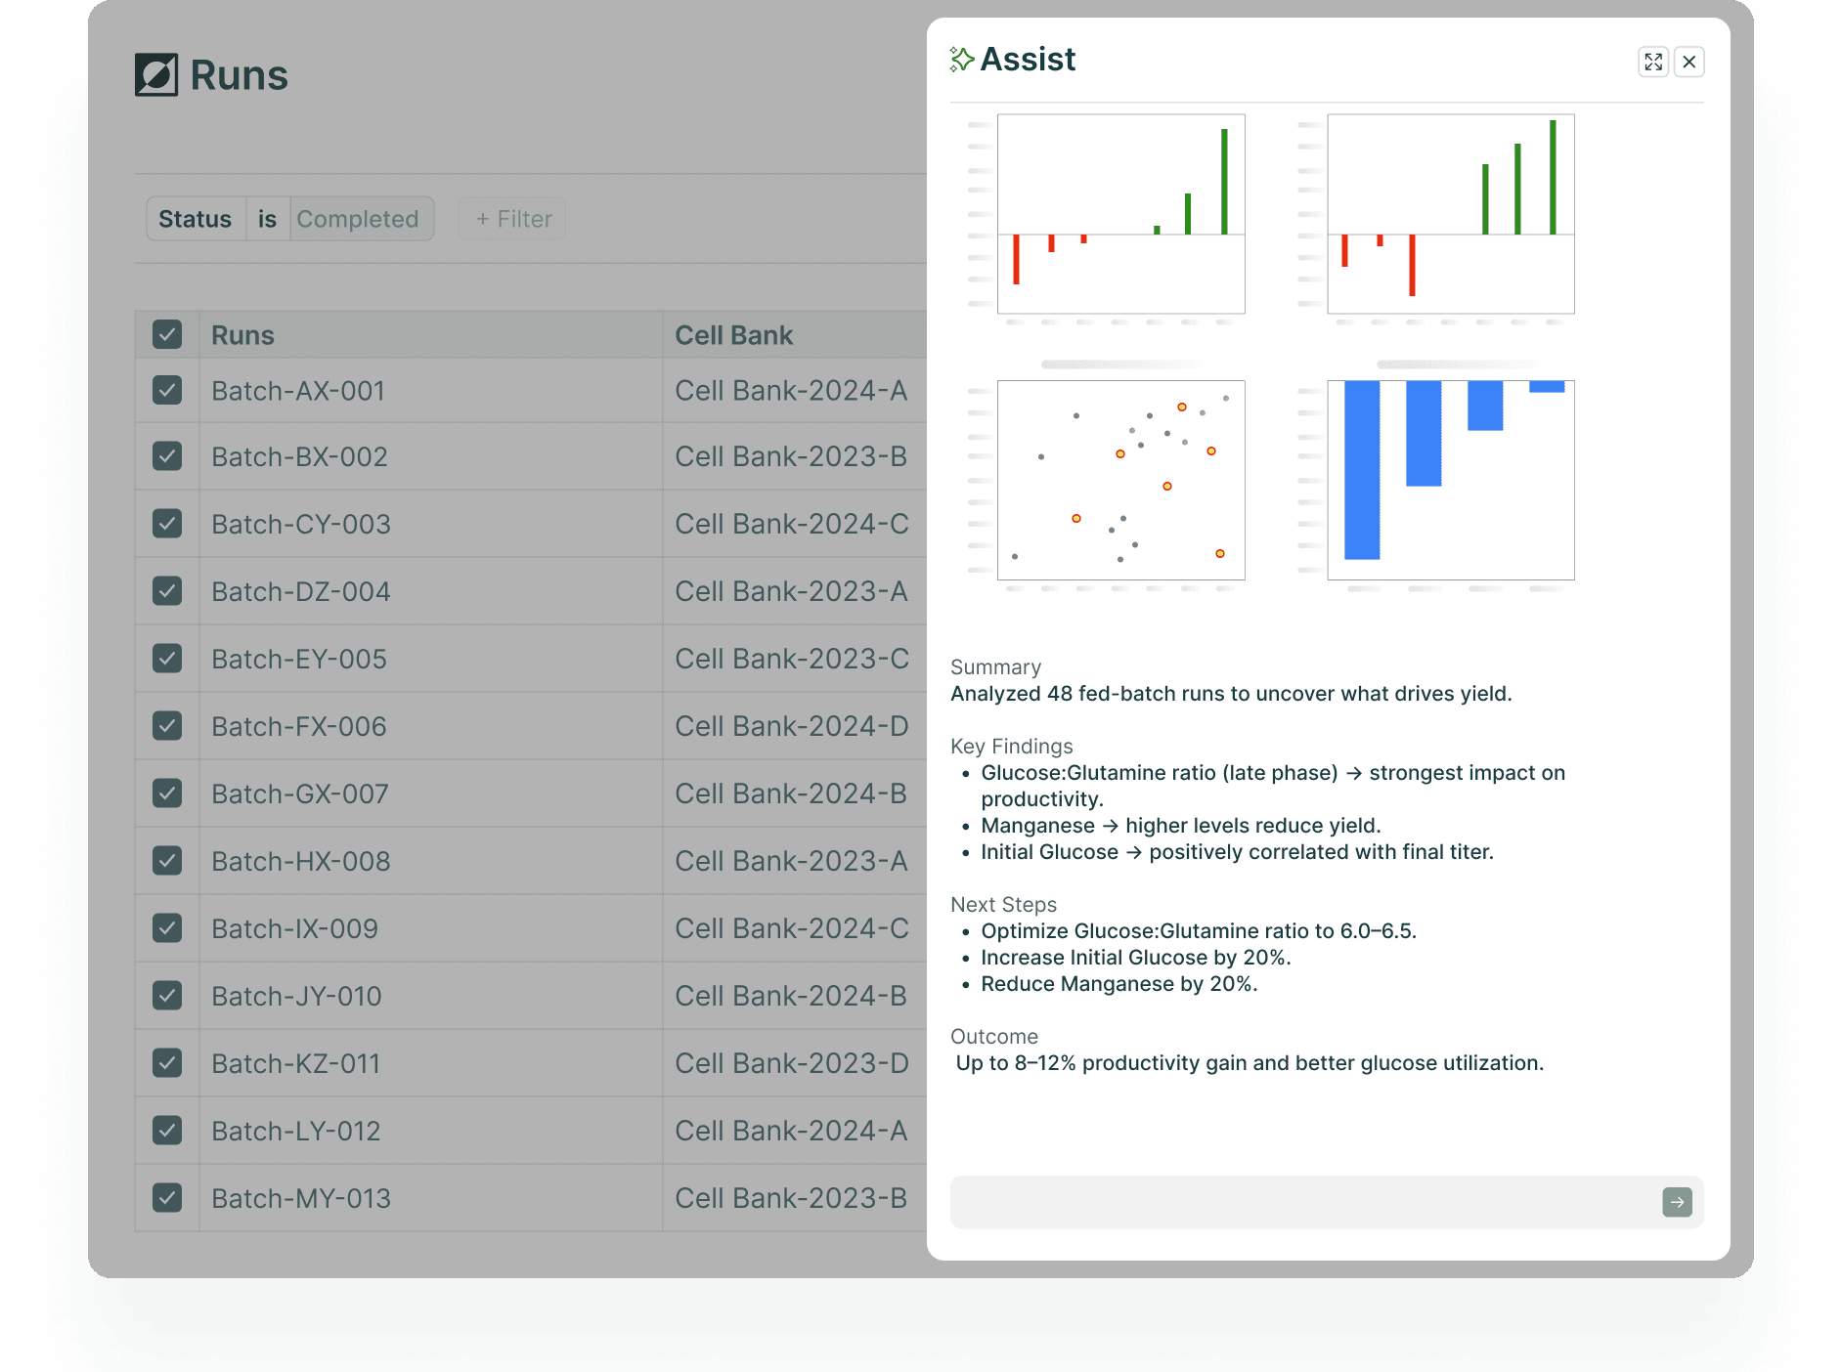
Task: Add a new filter with + Filter
Action: click(513, 219)
